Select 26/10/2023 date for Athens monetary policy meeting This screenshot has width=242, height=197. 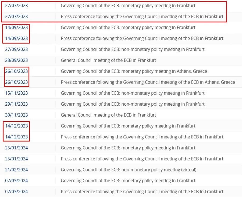pos(16,71)
